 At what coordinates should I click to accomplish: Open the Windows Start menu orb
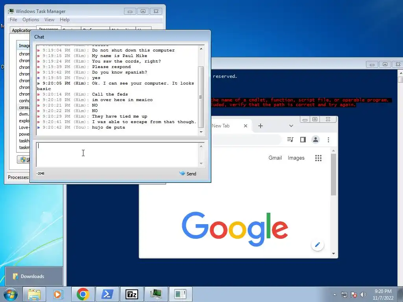point(10,294)
